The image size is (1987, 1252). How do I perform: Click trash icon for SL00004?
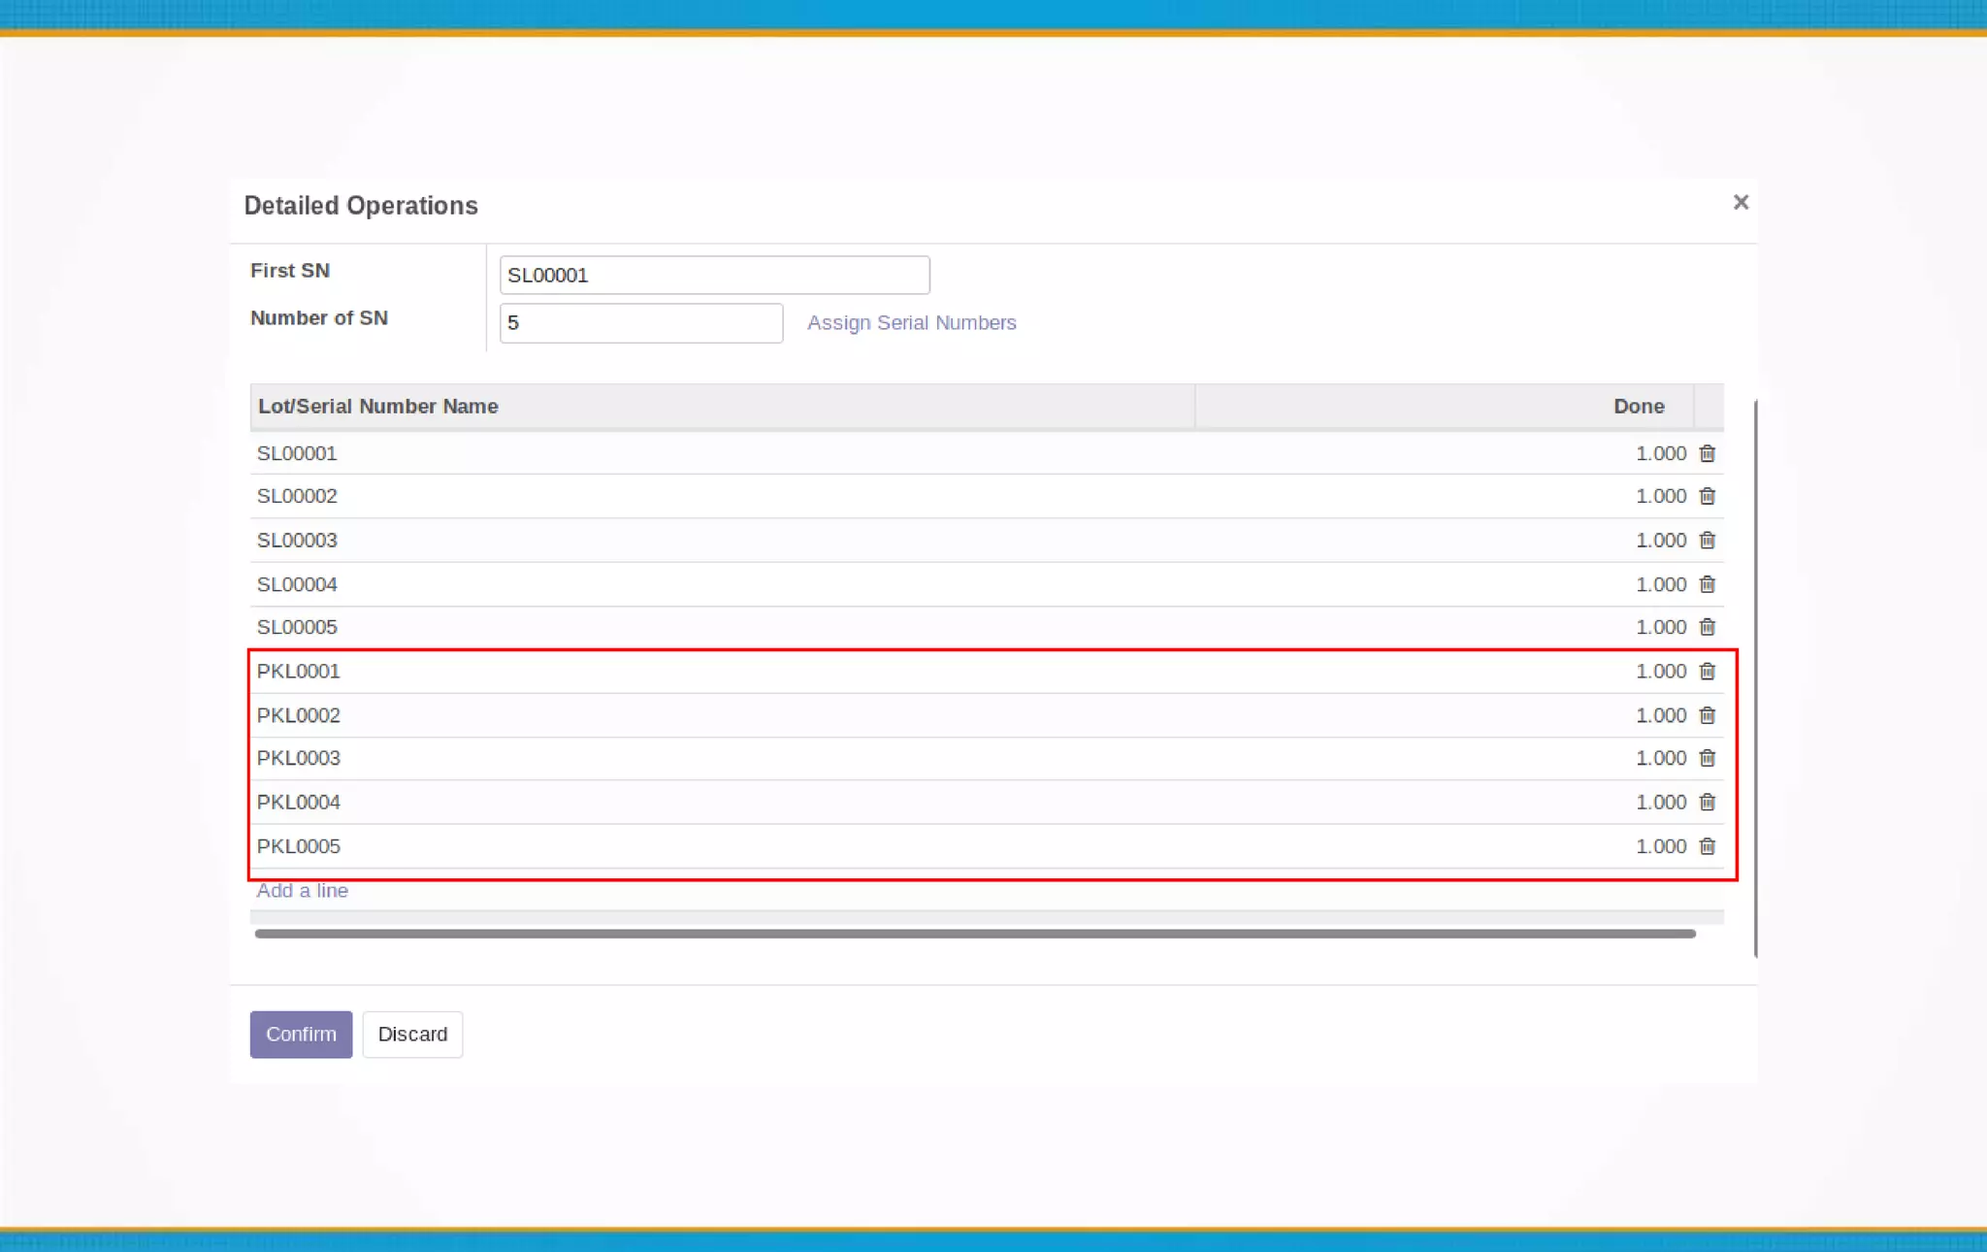1707,584
